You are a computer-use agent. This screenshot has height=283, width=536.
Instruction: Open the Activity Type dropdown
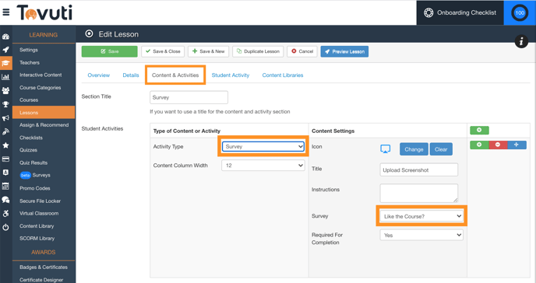[263, 147]
